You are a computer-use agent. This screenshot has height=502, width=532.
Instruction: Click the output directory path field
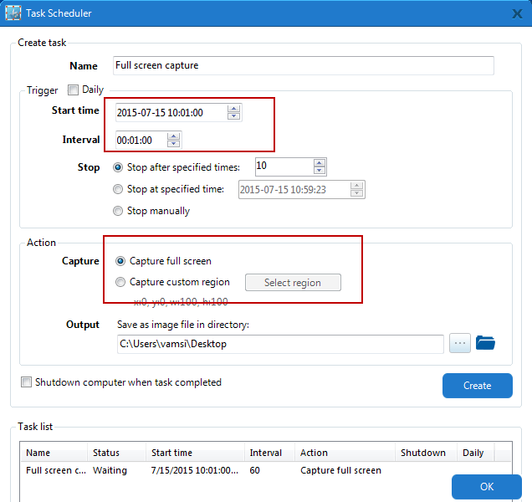point(280,344)
